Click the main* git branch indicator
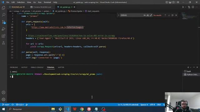The width and height of the screenshot is (200, 112). [x=6, y=105]
